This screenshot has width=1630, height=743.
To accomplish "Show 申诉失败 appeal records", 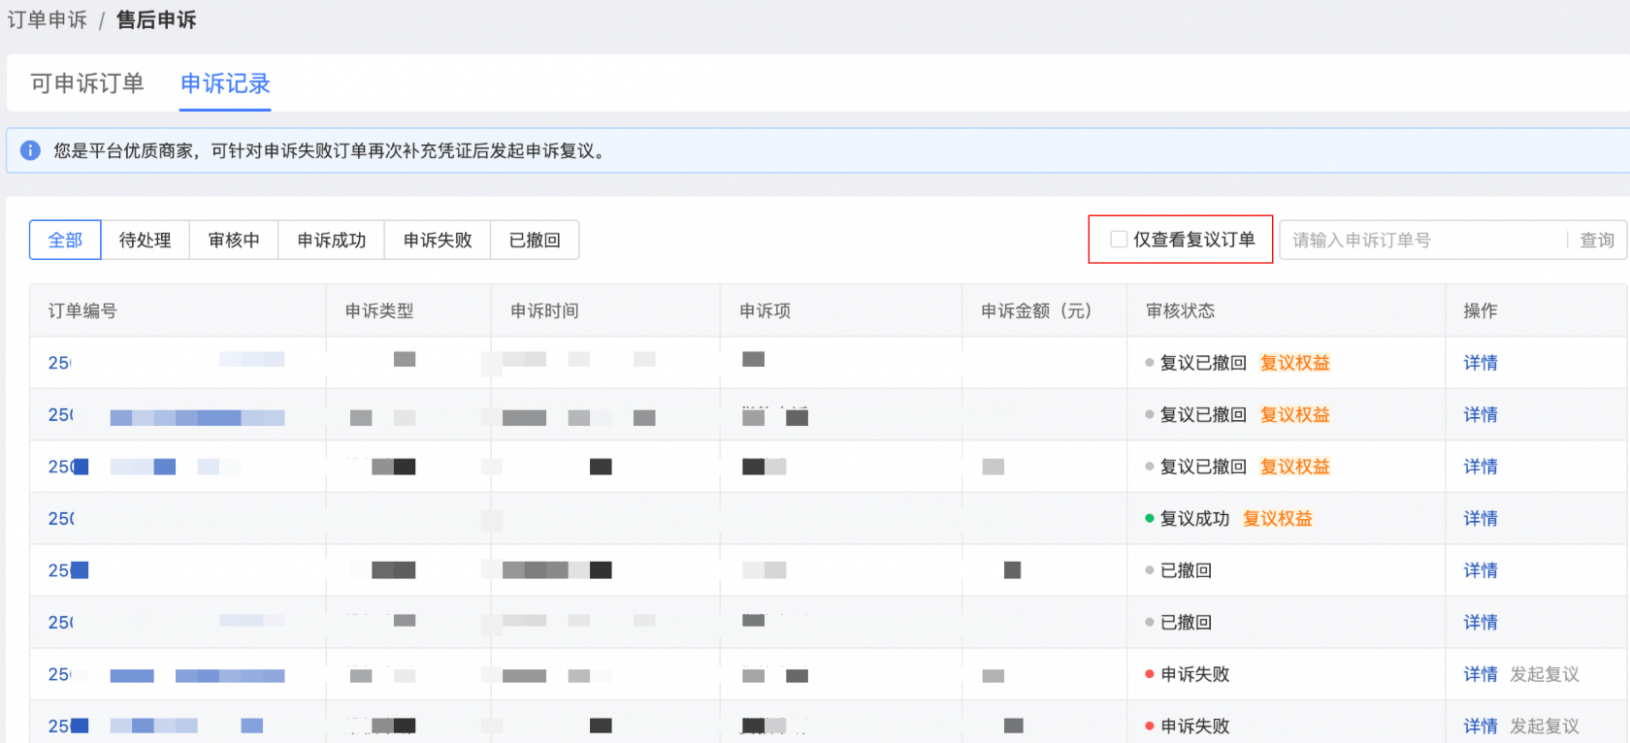I will [438, 241].
